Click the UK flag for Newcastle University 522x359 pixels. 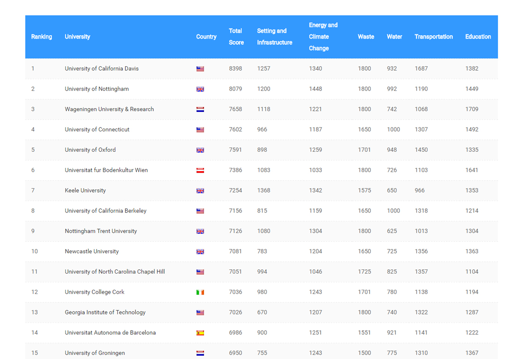200,251
